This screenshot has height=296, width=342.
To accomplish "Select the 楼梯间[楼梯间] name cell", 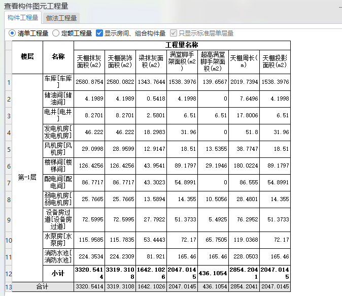I will [58, 166].
